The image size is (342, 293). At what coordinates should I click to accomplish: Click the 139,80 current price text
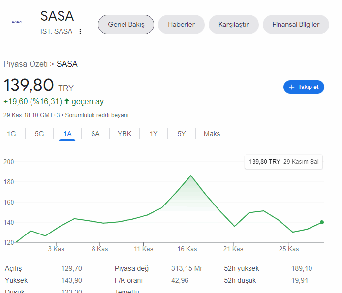pyautogui.click(x=29, y=85)
